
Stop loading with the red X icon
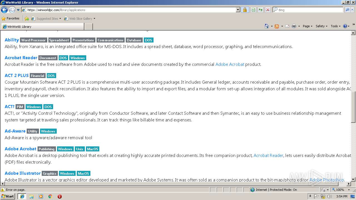(268, 10)
